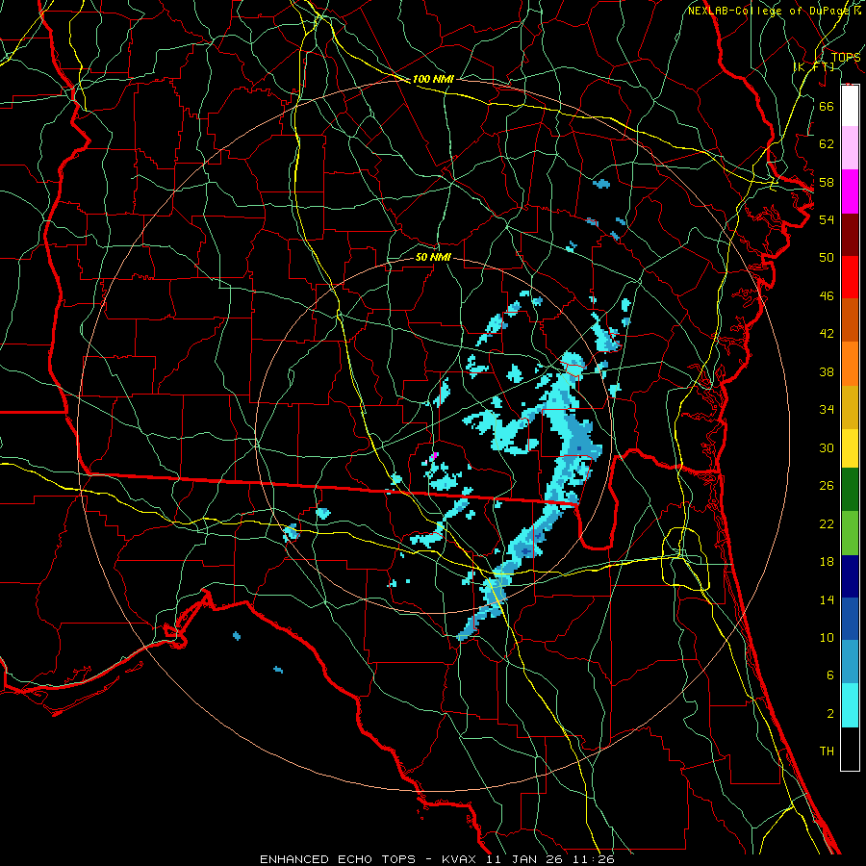Click the "KVAX" station identifier in caption
The width and height of the screenshot is (866, 866).
coord(461,859)
